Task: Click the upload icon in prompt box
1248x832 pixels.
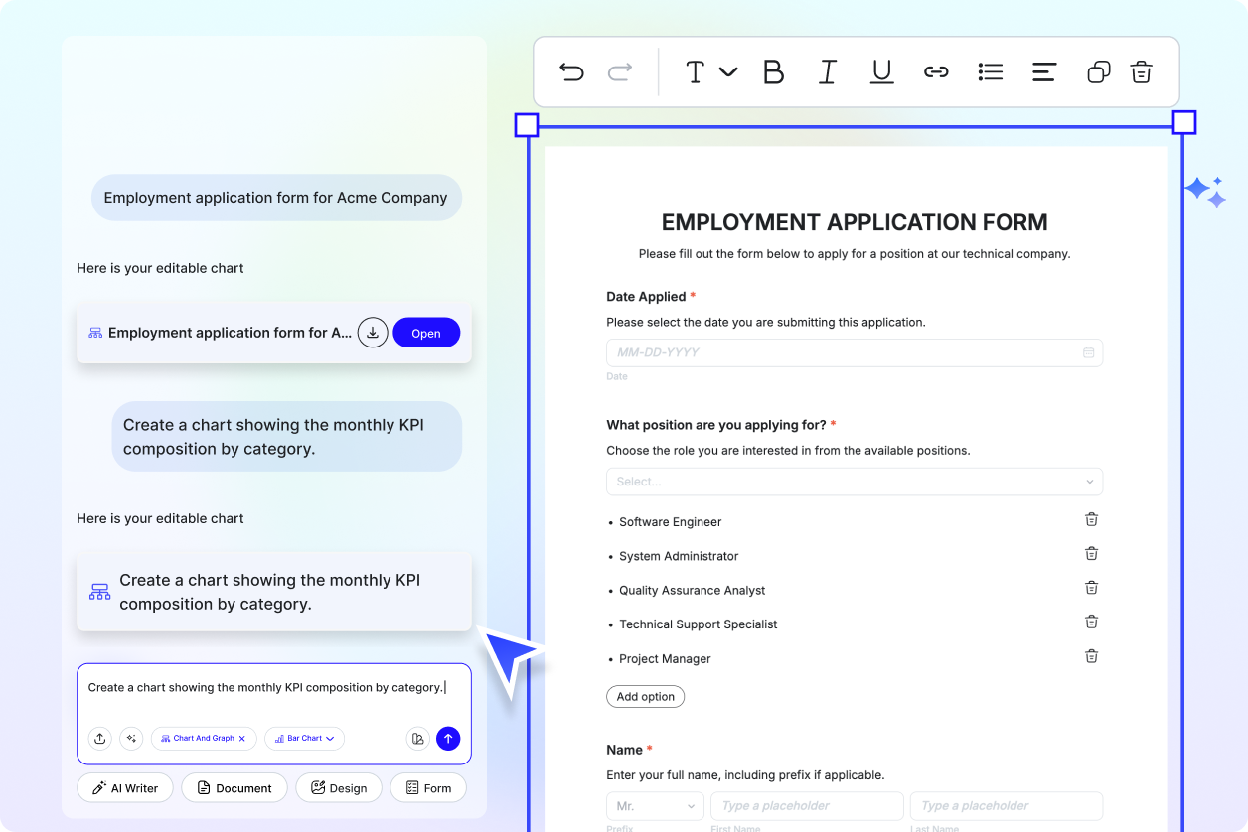Action: pos(99,739)
